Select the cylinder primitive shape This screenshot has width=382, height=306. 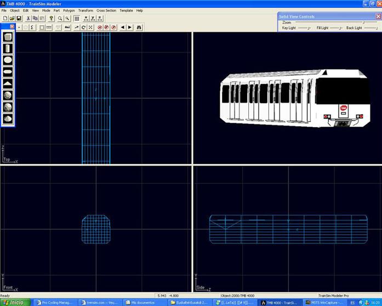coord(8,49)
